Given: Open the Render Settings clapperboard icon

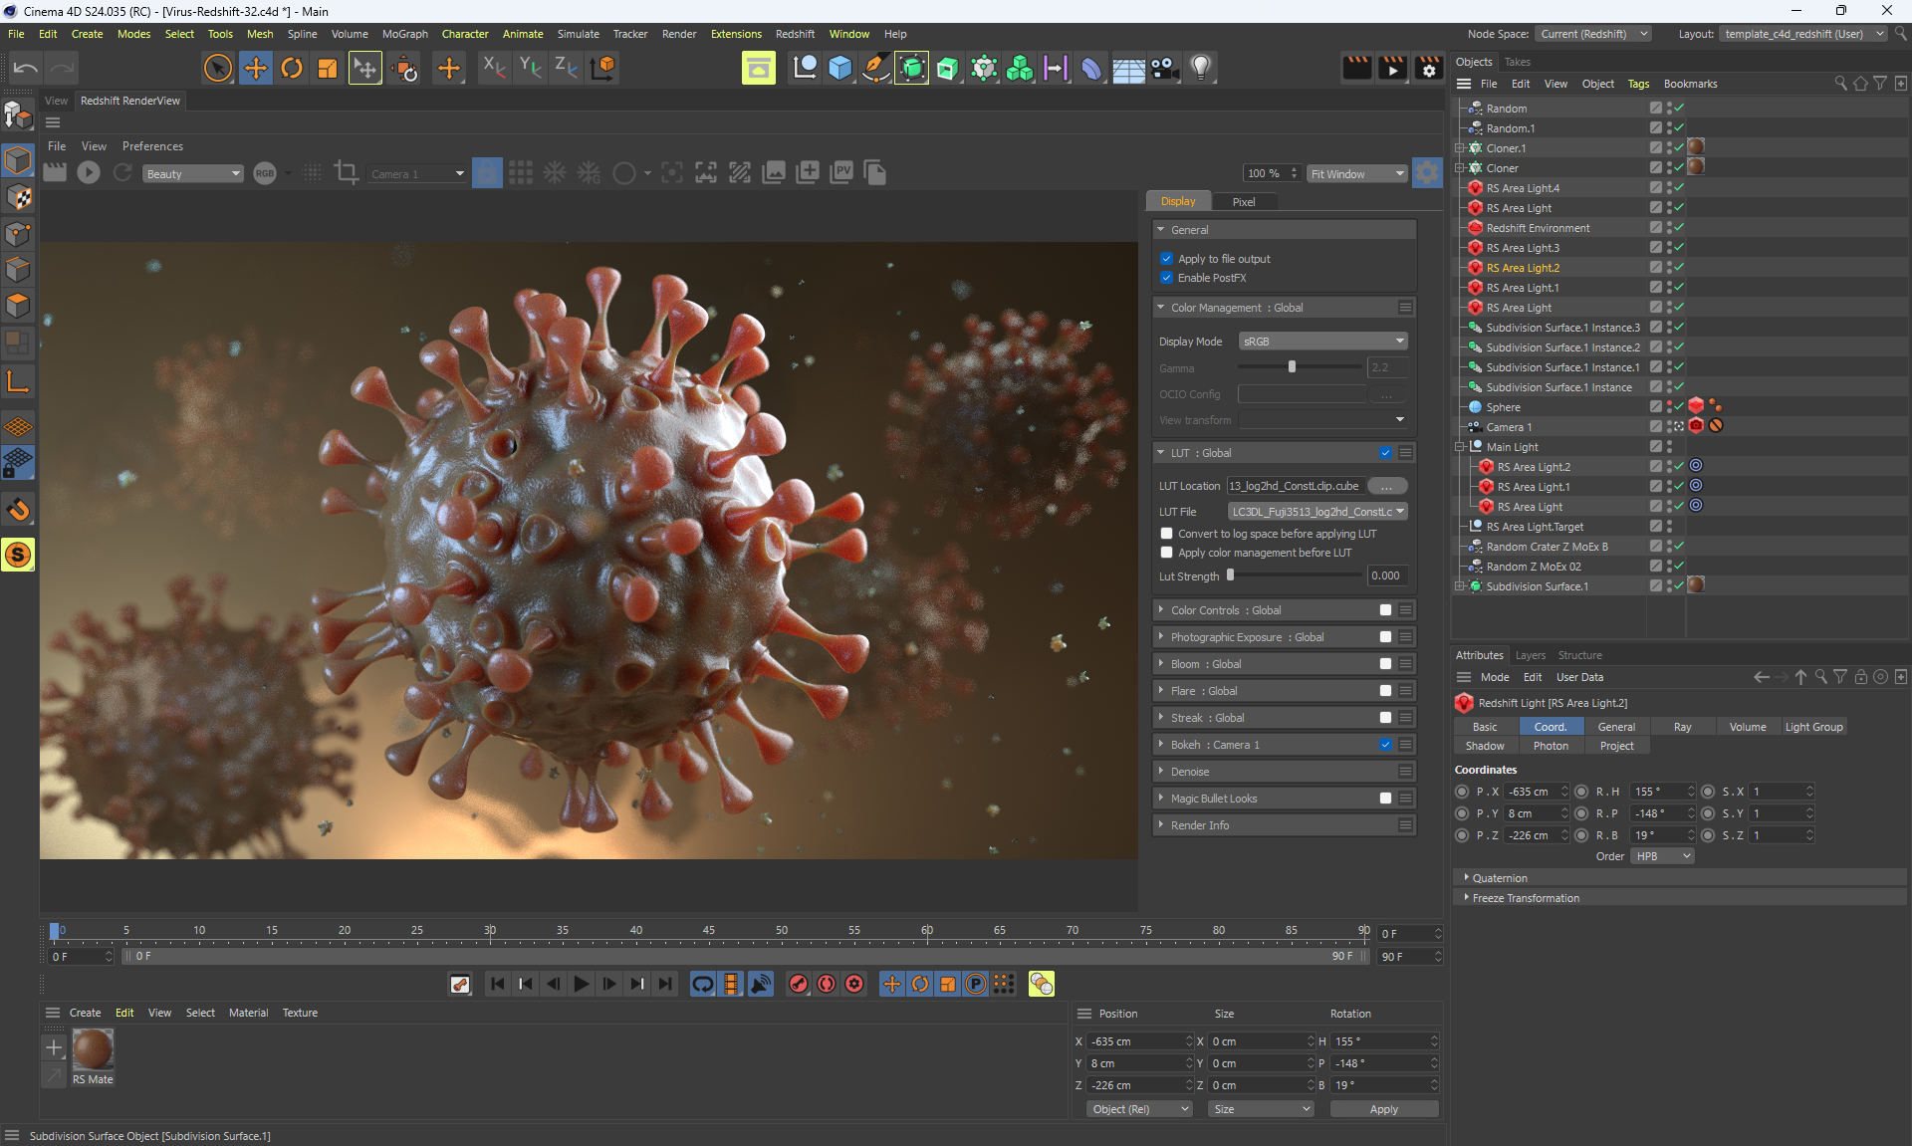Looking at the screenshot, I should tap(1428, 68).
